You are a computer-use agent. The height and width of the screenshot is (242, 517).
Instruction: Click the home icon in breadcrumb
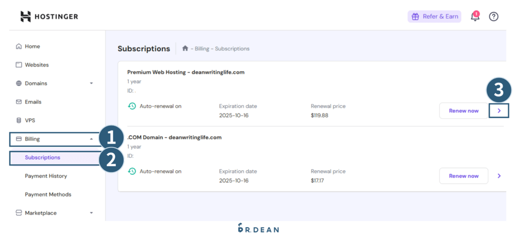point(185,49)
